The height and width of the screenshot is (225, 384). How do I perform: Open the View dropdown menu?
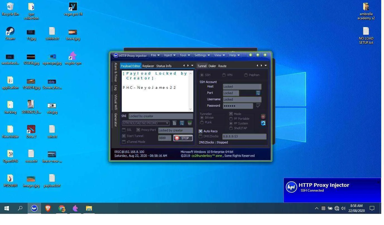pyautogui.click(x=219, y=55)
